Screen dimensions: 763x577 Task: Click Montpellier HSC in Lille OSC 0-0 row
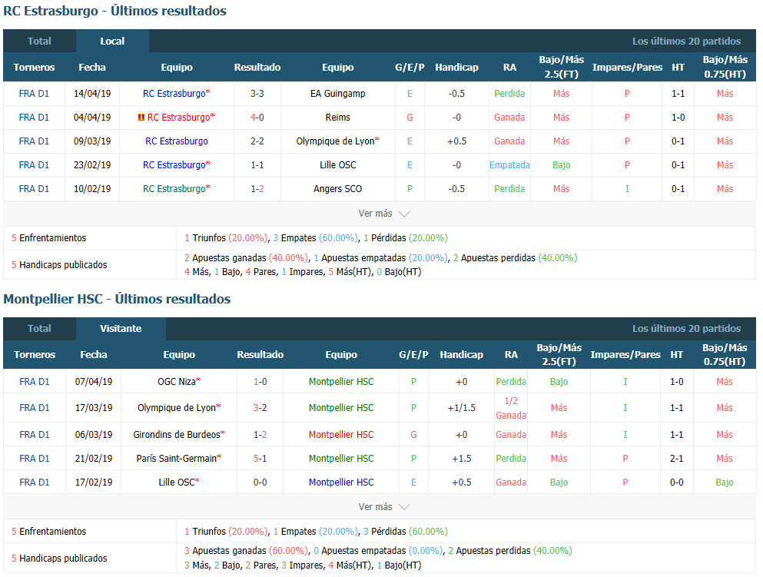tap(341, 482)
